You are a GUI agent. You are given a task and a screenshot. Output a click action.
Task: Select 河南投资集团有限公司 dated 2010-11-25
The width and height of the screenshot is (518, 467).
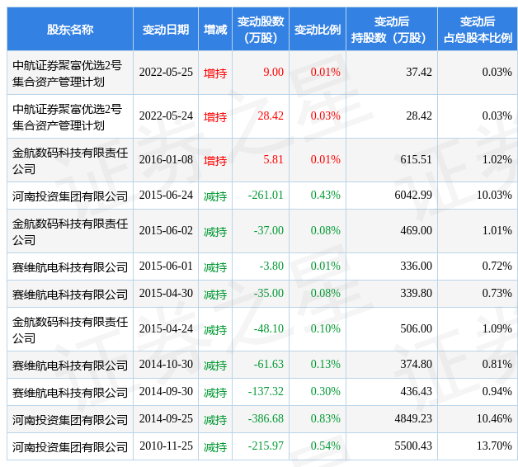pyautogui.click(x=70, y=447)
